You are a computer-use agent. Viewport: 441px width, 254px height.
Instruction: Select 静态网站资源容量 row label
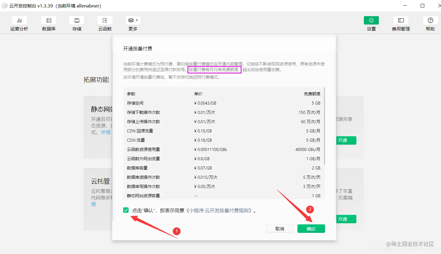[x=144, y=196]
